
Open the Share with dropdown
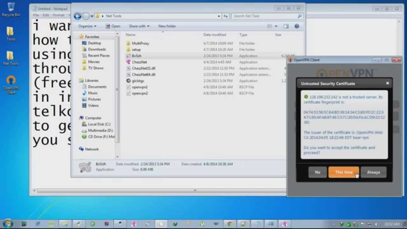point(139,26)
